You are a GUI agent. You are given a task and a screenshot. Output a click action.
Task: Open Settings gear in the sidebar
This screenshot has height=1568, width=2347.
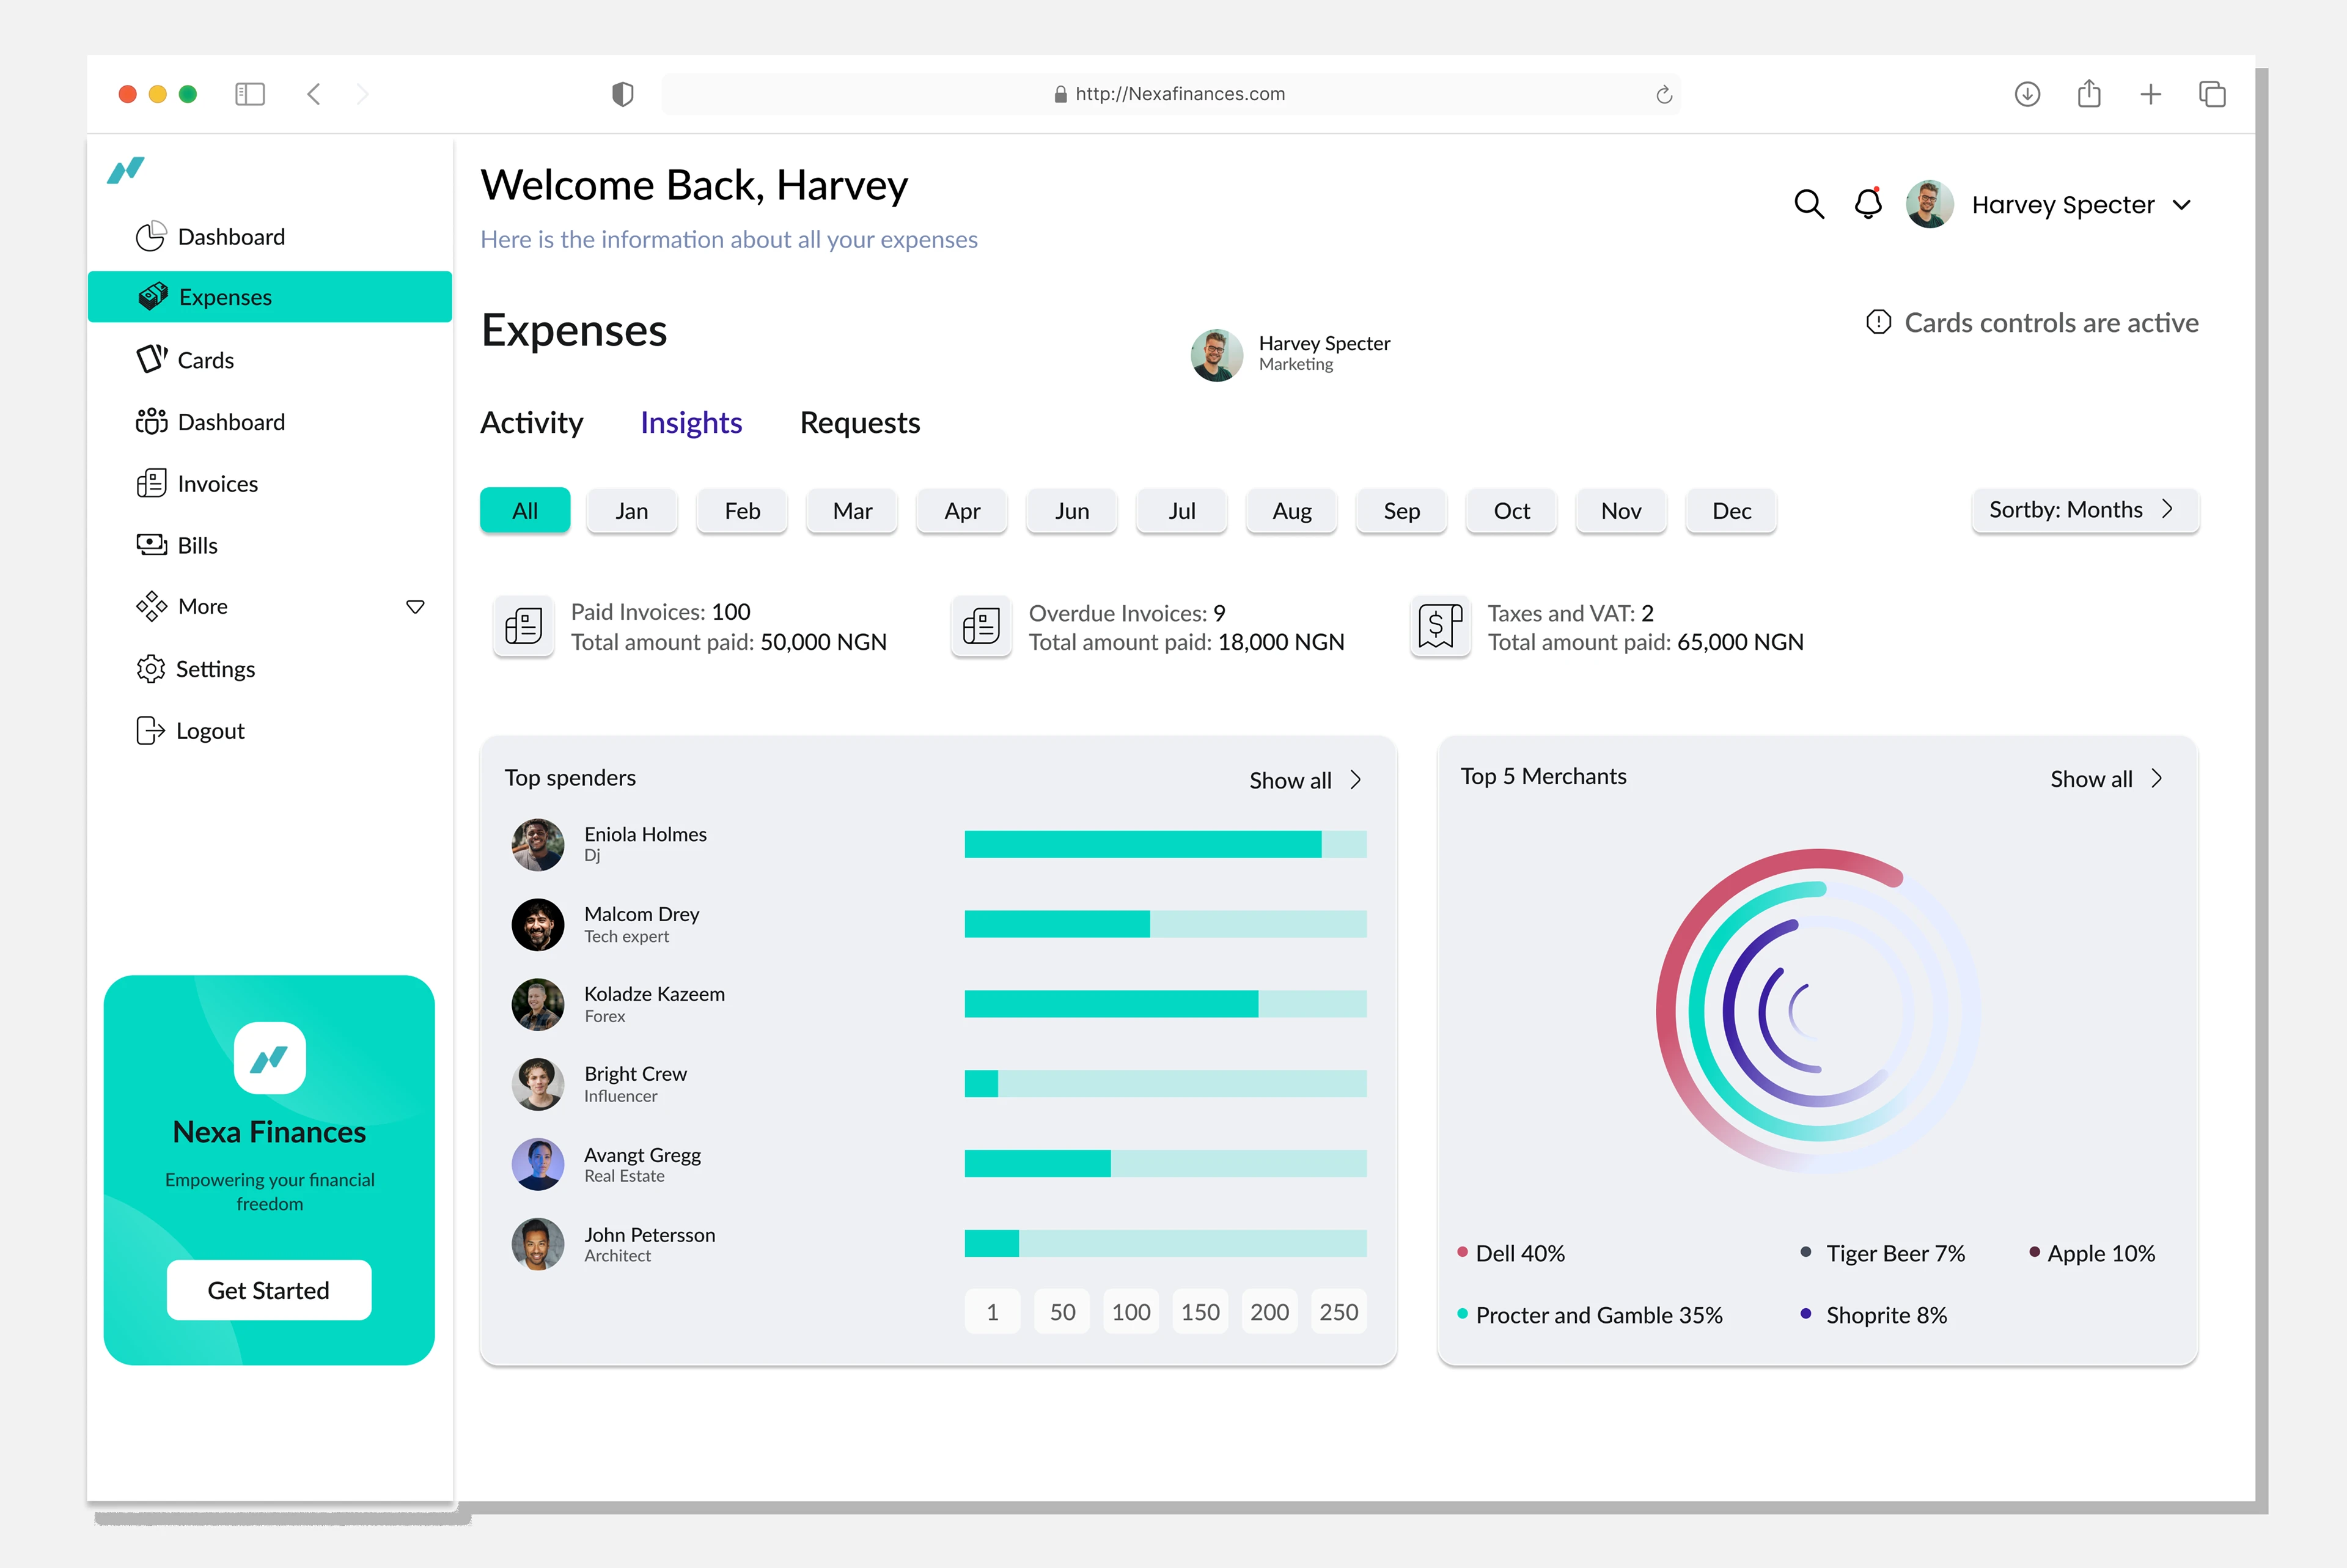151,669
